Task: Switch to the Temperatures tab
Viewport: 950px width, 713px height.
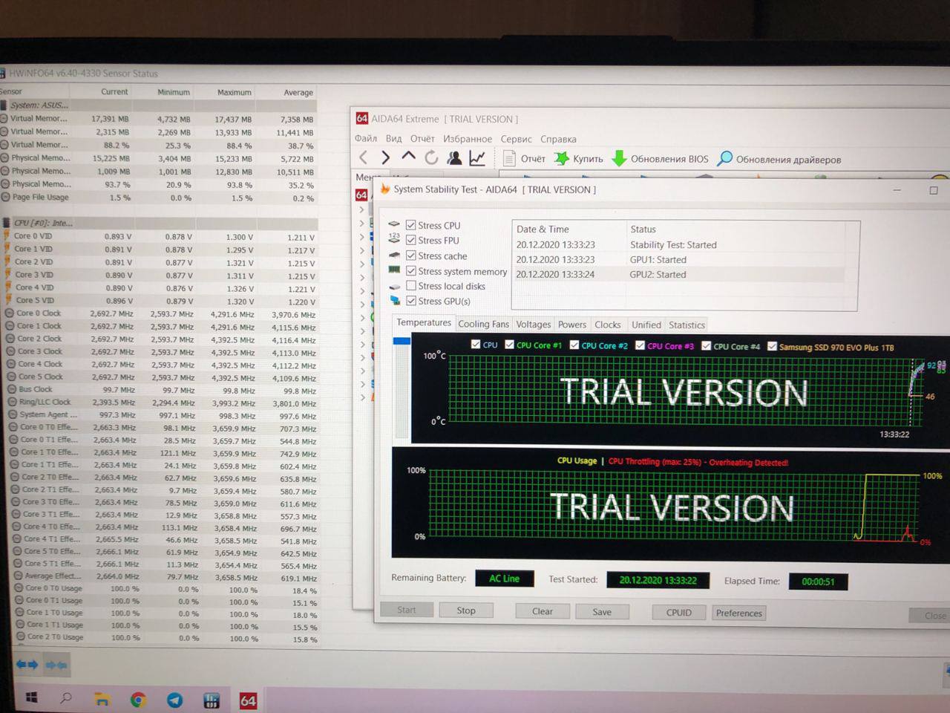Action: pyautogui.click(x=423, y=322)
